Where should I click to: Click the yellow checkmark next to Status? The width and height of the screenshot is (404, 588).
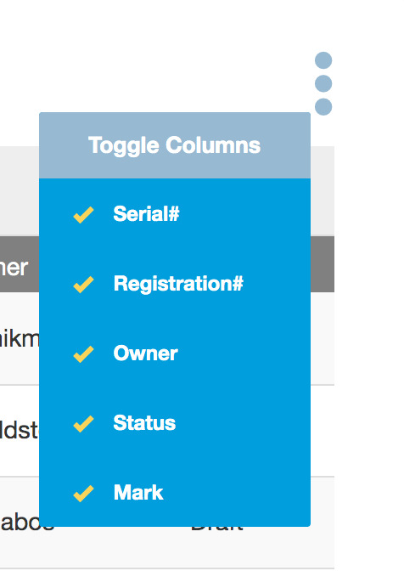pos(83,424)
